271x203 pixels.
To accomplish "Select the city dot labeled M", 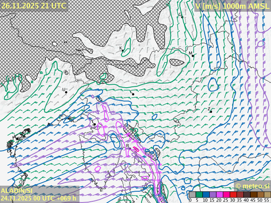I will coord(193,56).
